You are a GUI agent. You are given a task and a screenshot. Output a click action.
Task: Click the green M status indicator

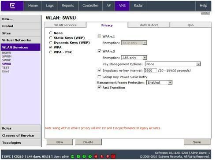(72, 156)
